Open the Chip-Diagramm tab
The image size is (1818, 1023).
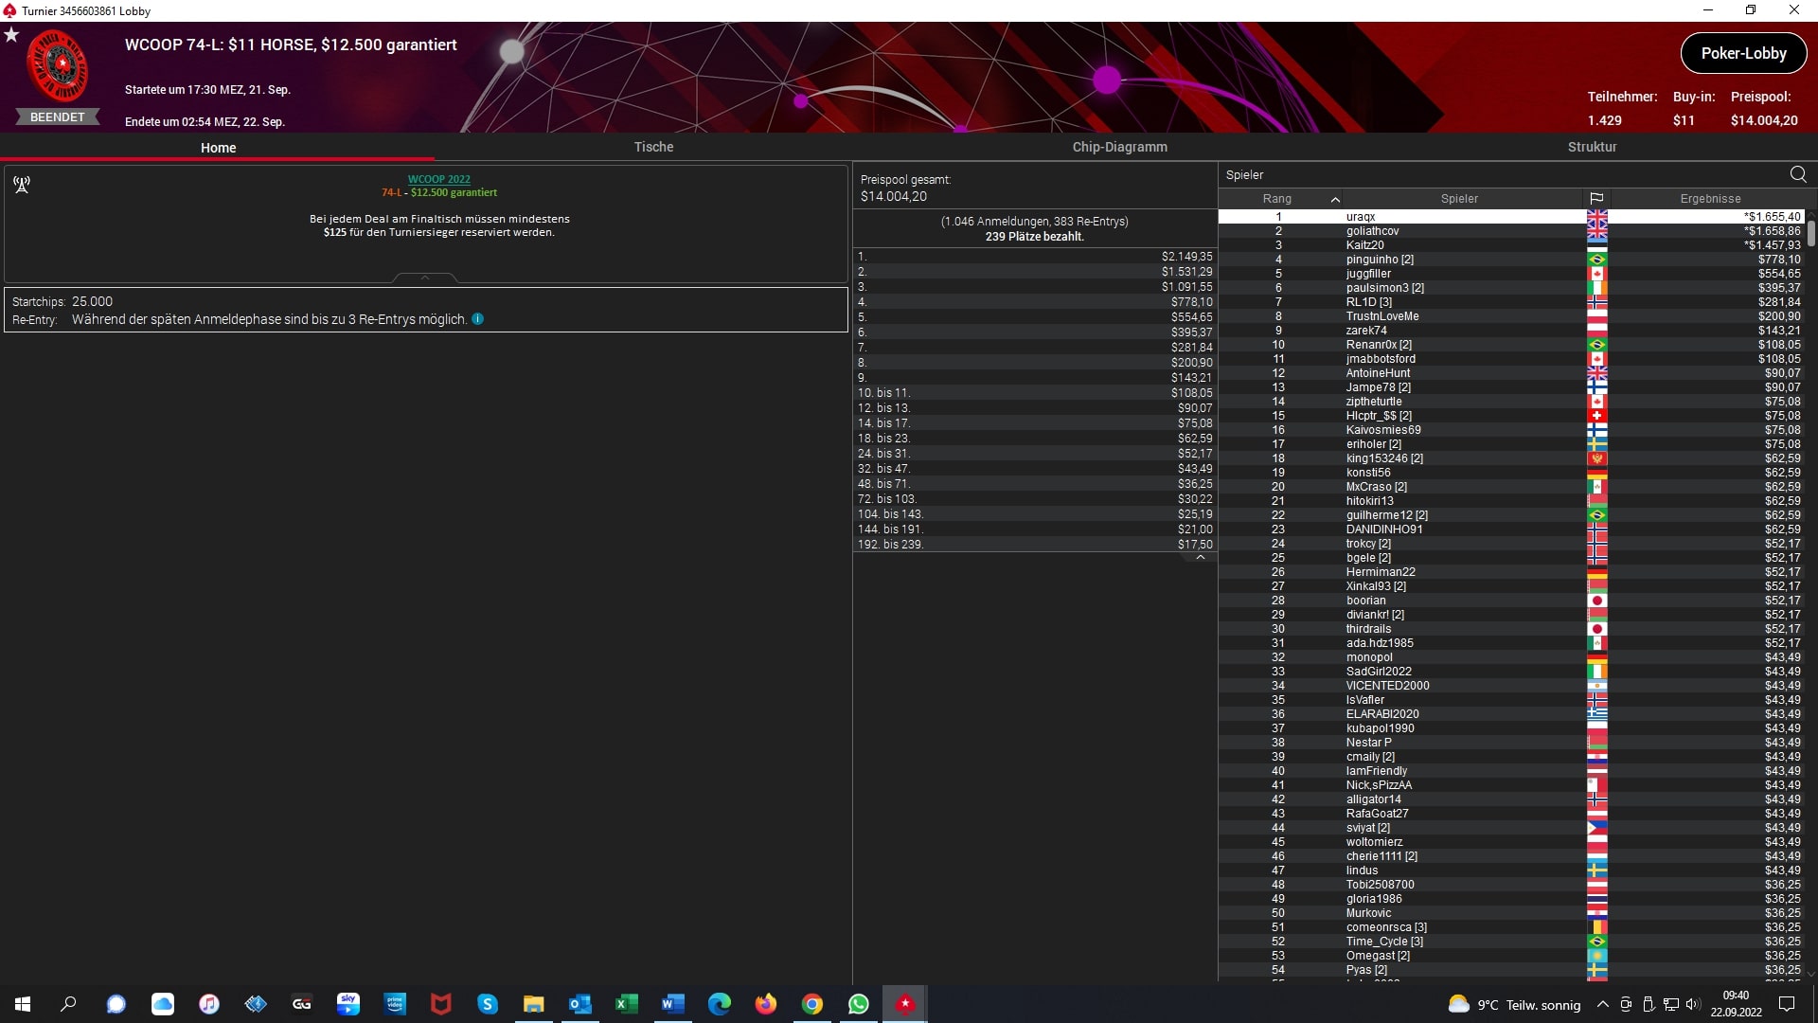point(1119,147)
